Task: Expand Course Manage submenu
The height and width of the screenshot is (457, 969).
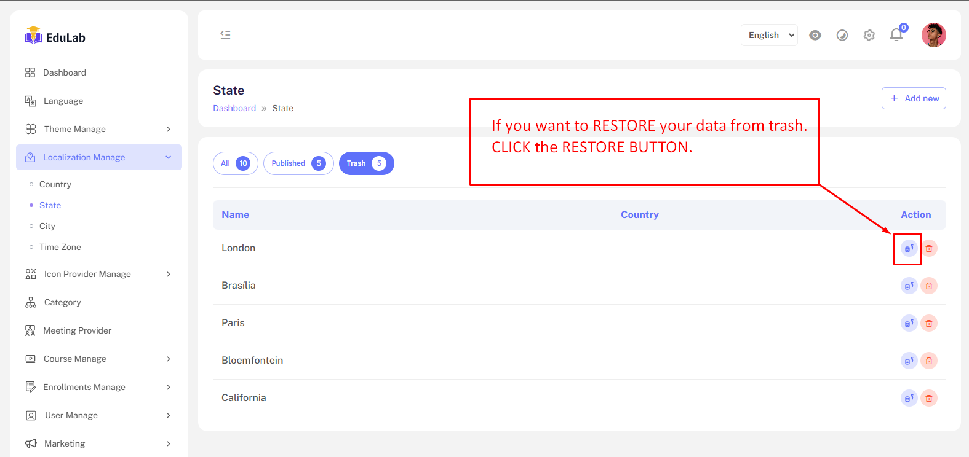Action: [x=98, y=359]
